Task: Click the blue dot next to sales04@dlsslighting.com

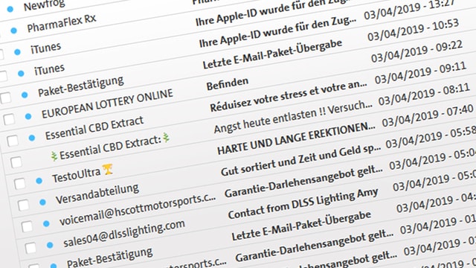Action: [x=50, y=245]
